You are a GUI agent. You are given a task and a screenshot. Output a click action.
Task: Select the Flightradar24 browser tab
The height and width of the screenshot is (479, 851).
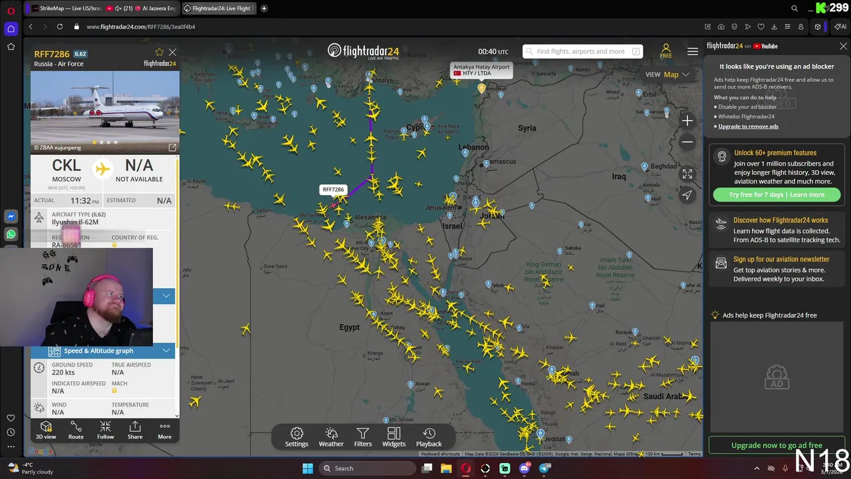point(219,9)
